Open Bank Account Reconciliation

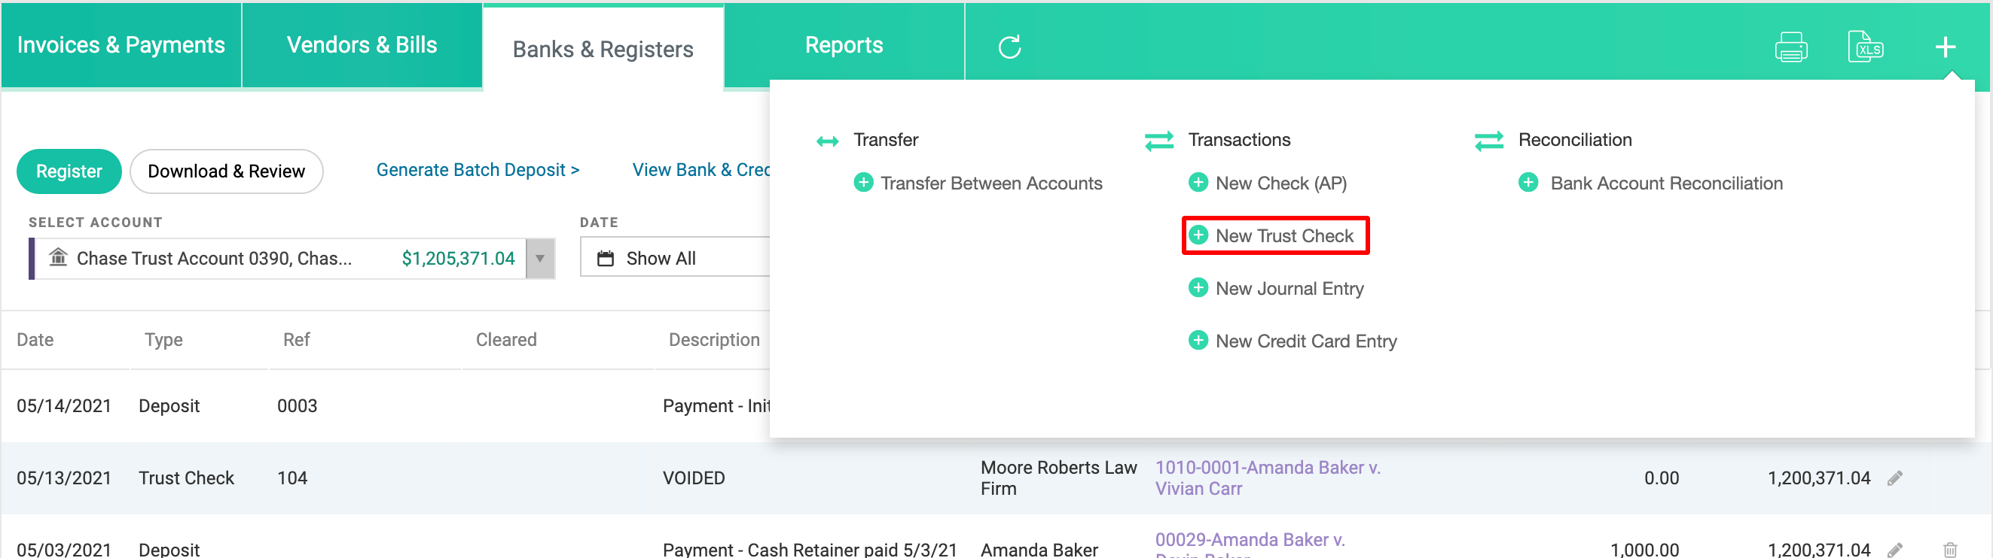pyautogui.click(x=1666, y=183)
